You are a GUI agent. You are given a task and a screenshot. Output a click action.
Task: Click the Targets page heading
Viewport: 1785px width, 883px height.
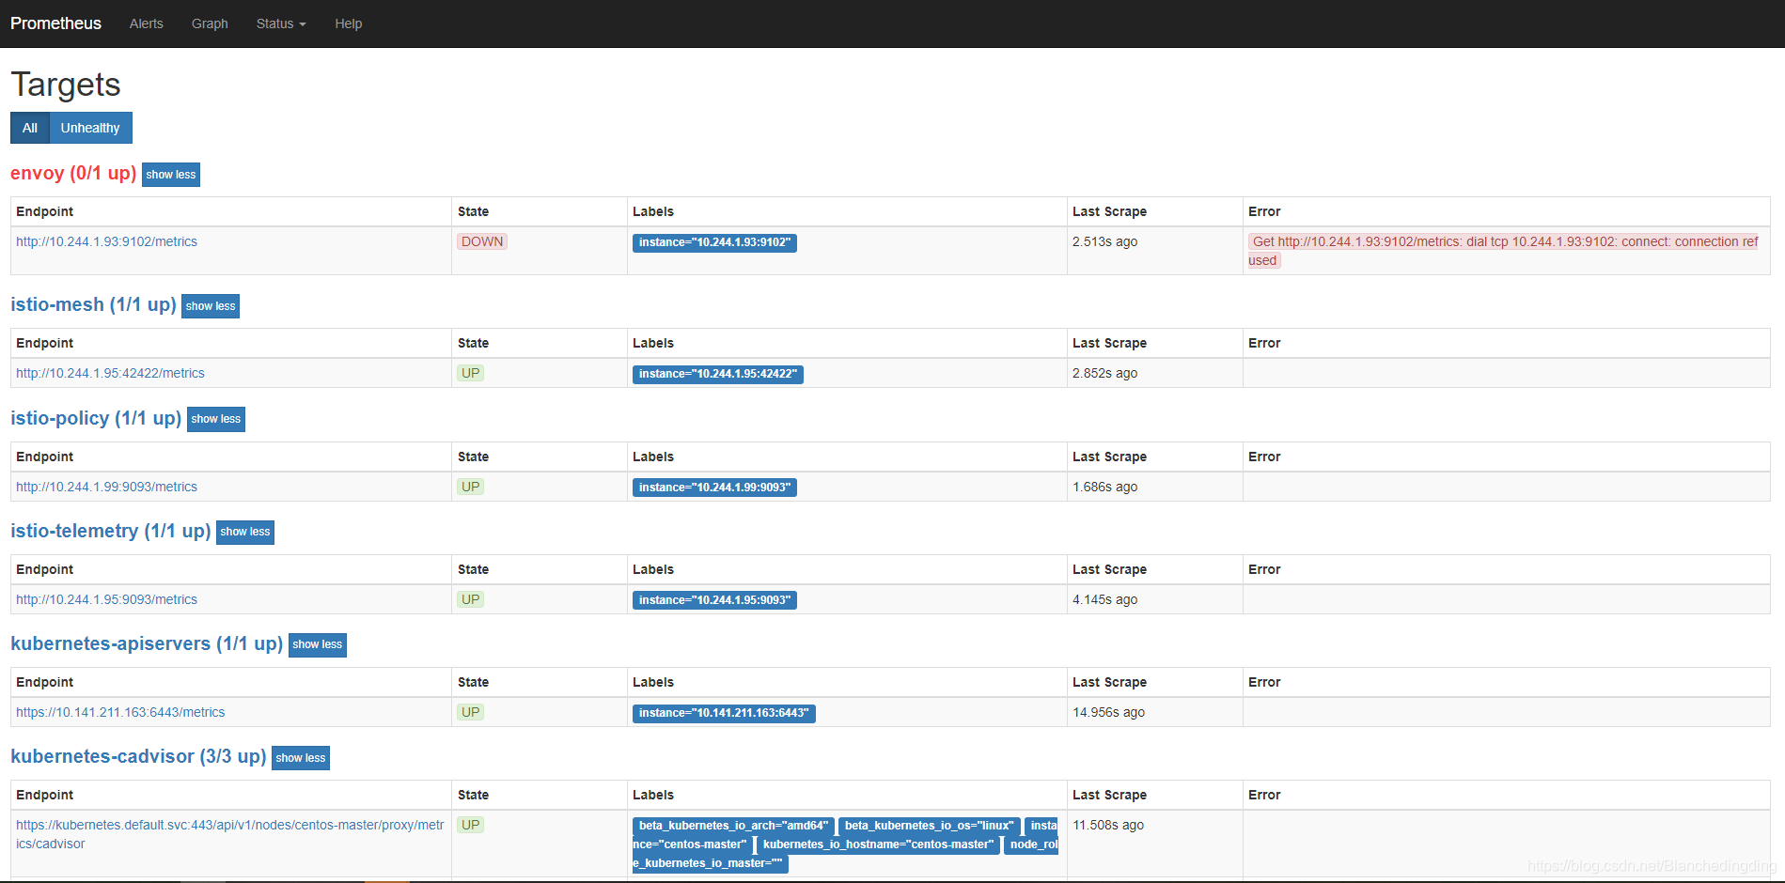66,85
